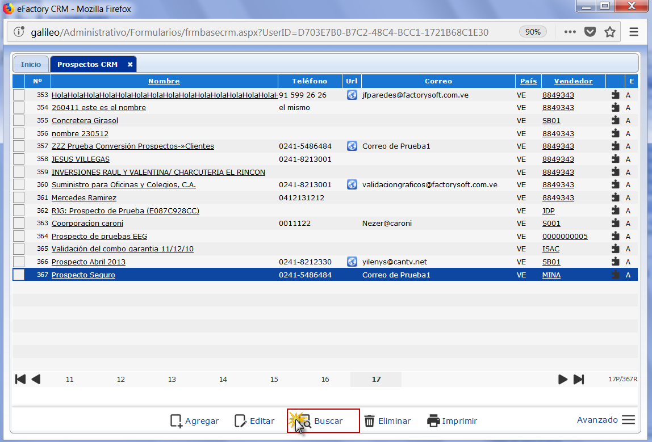Viewport: 652px width, 442px height.
Task: Click Agregar to add a prospect
Action: pos(194,421)
